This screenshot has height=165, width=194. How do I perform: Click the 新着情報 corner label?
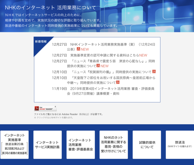tap(41, 41)
